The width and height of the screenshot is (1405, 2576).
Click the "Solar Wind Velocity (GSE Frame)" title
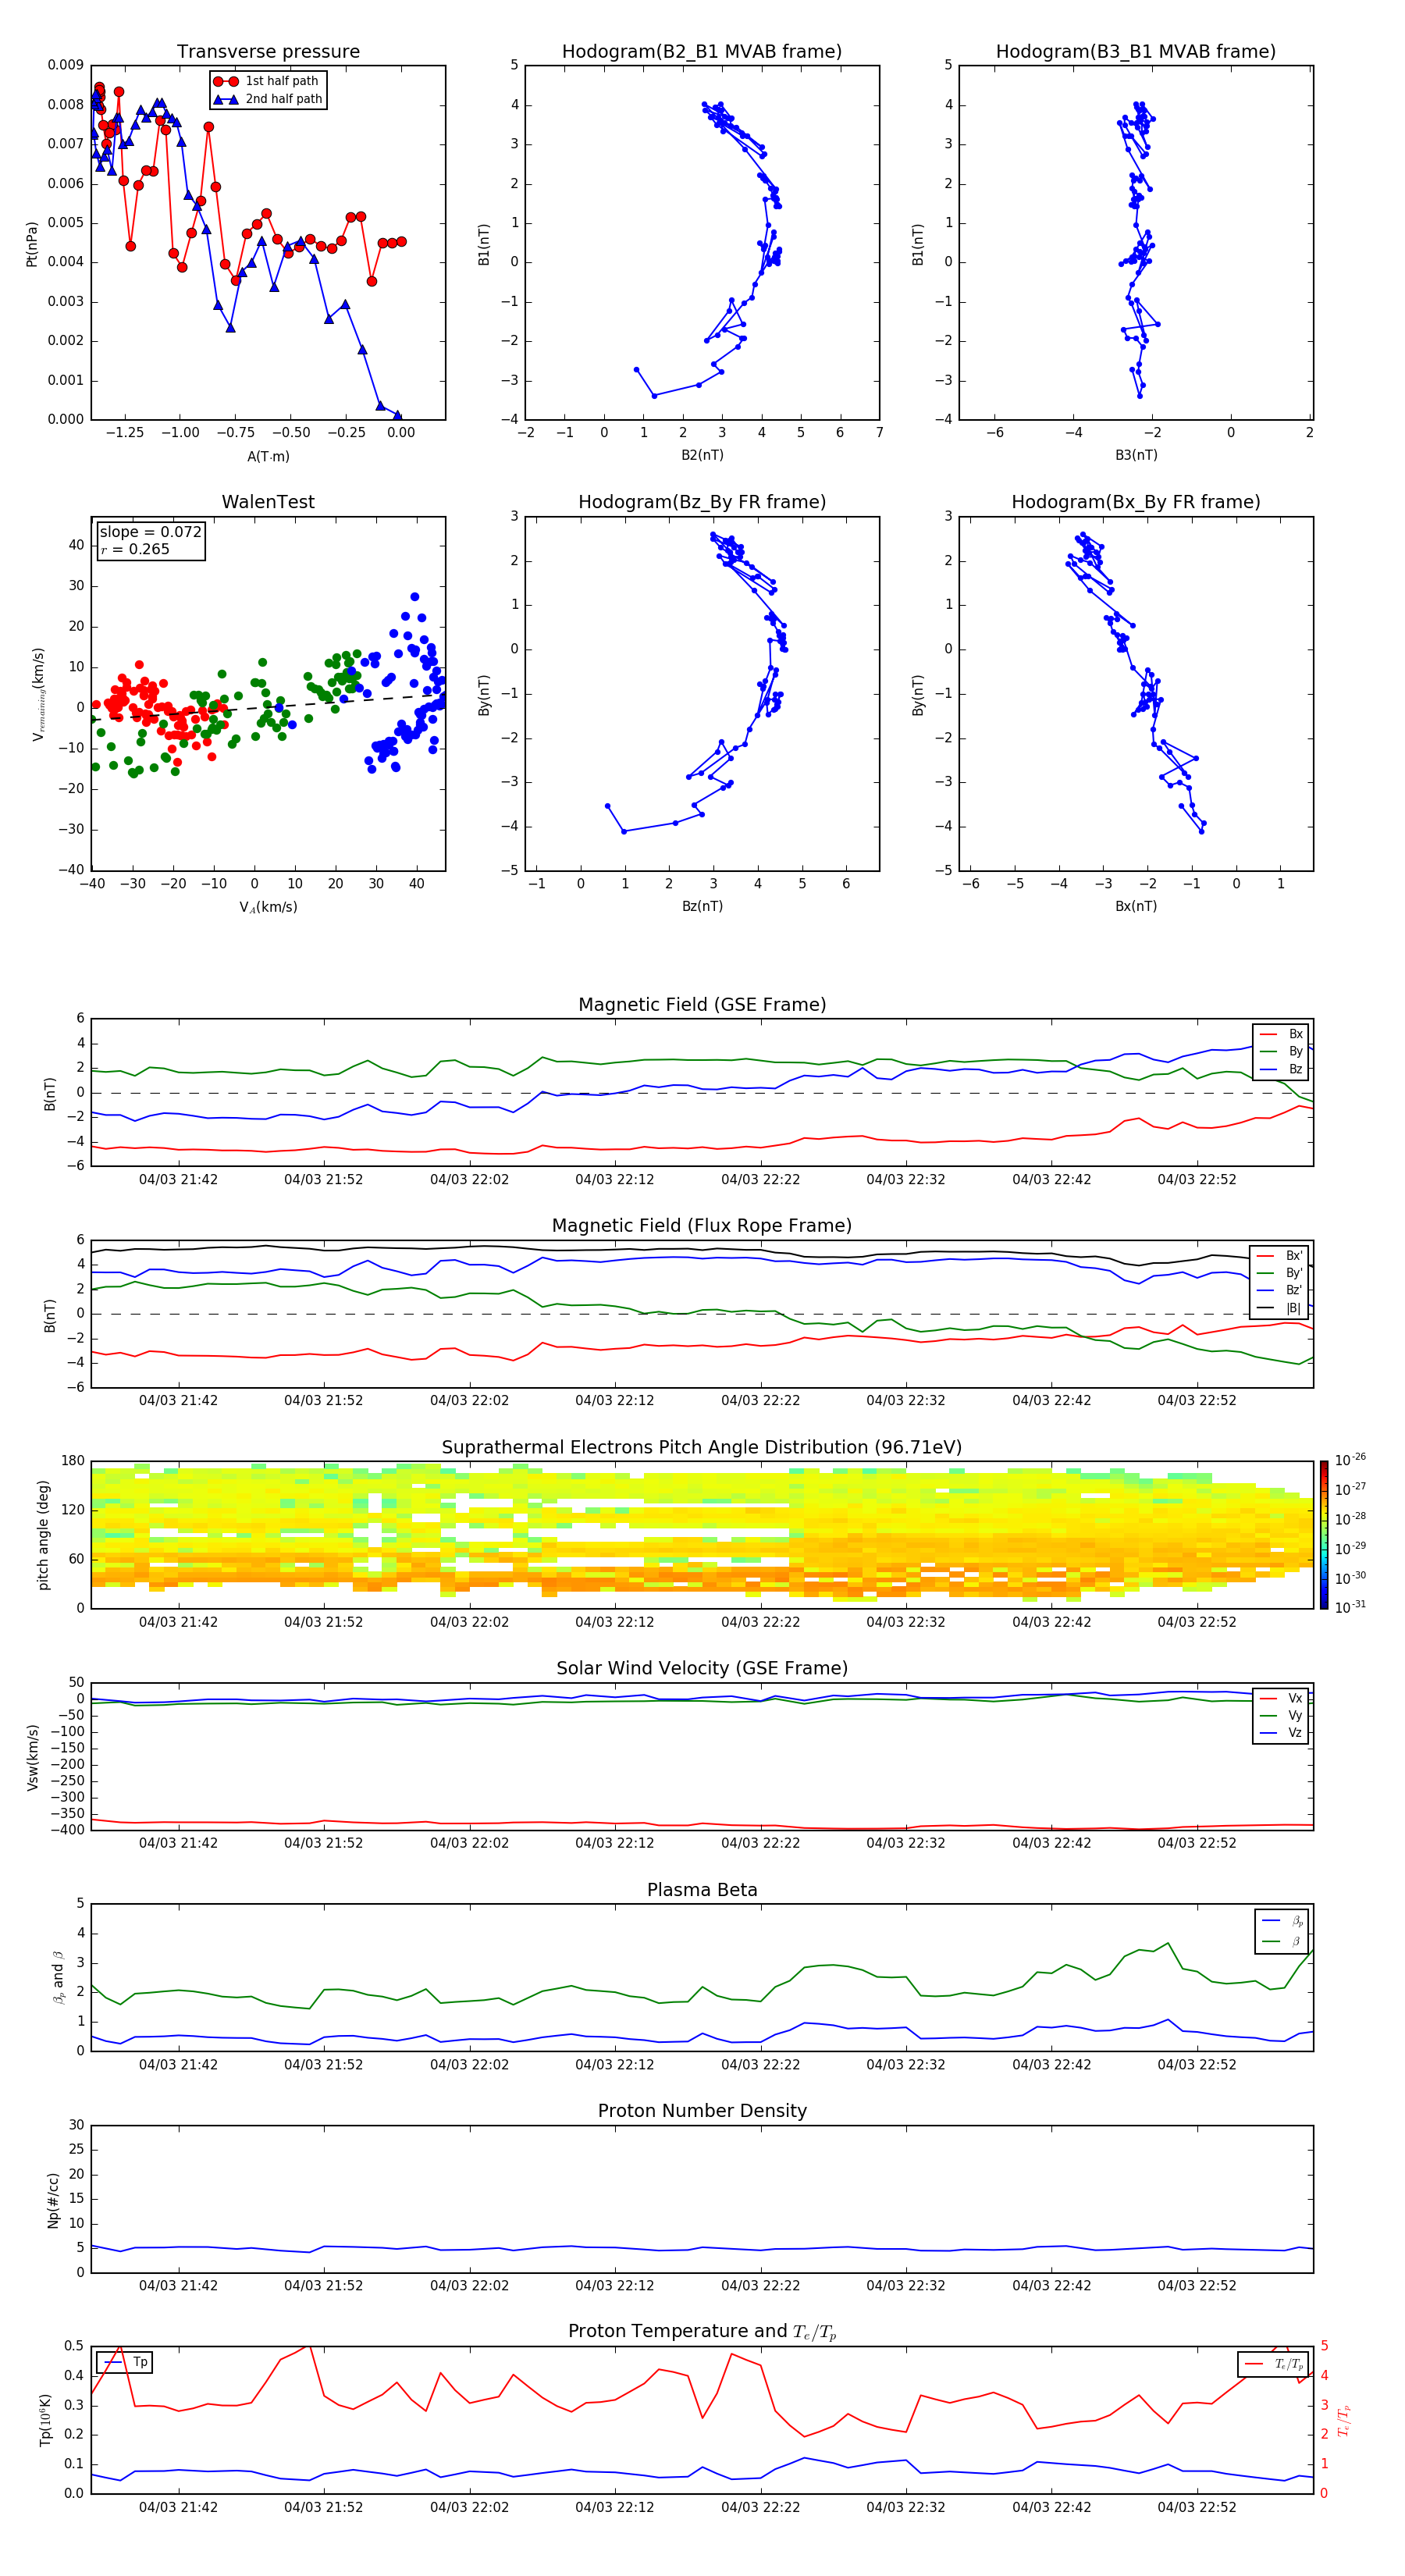[x=702, y=1669]
